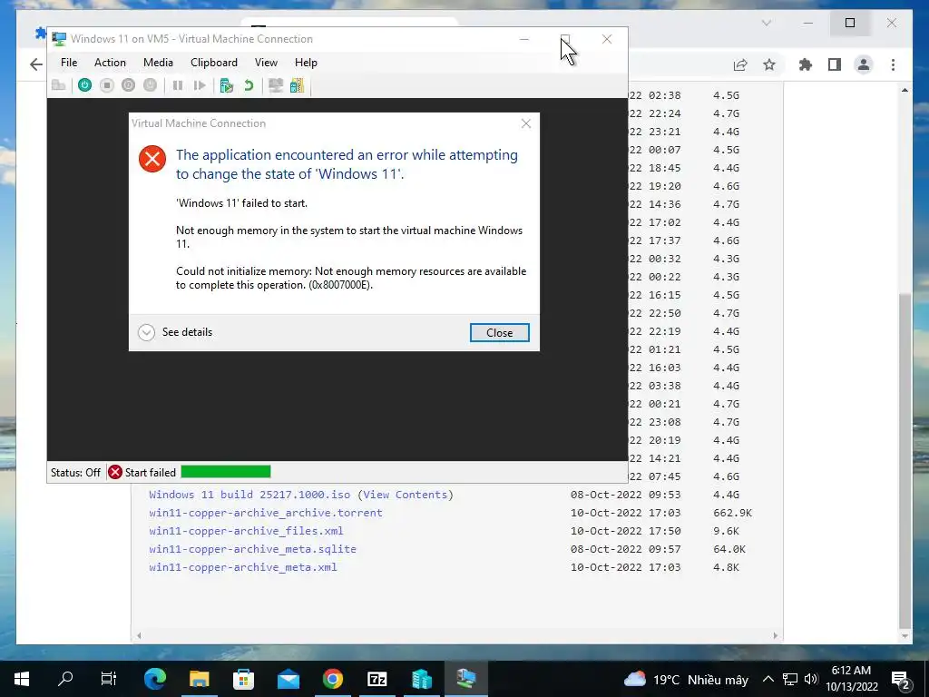Image resolution: width=929 pixels, height=697 pixels.
Task: Open the Action menu
Action: (x=110, y=63)
